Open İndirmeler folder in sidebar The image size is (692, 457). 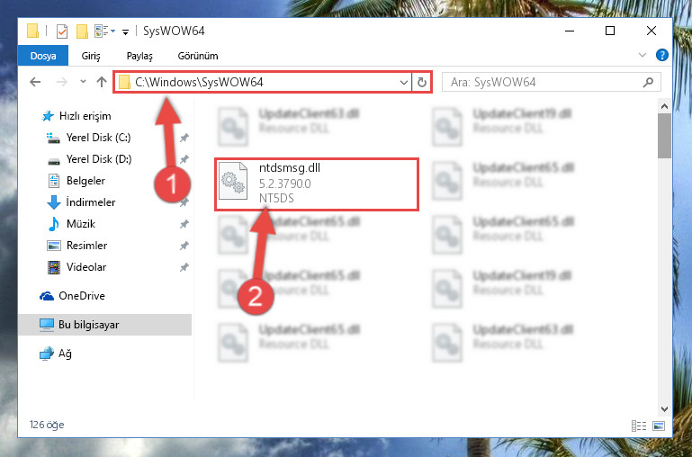click(91, 202)
